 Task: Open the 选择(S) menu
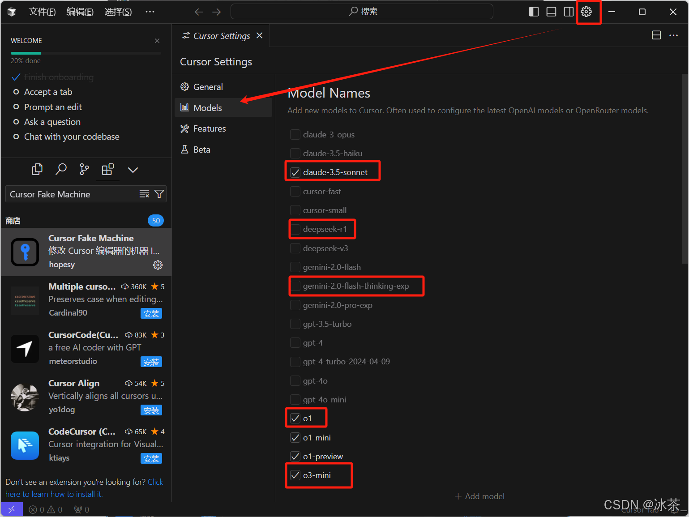point(118,12)
